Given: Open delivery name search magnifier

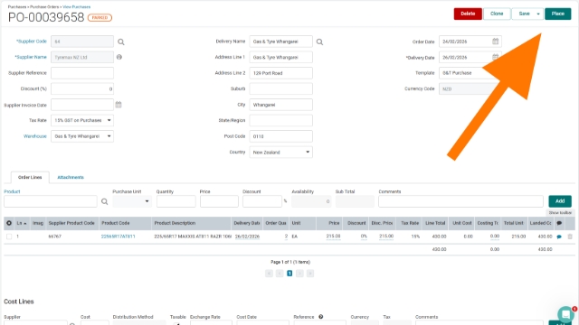Looking at the screenshot, I should click(319, 42).
